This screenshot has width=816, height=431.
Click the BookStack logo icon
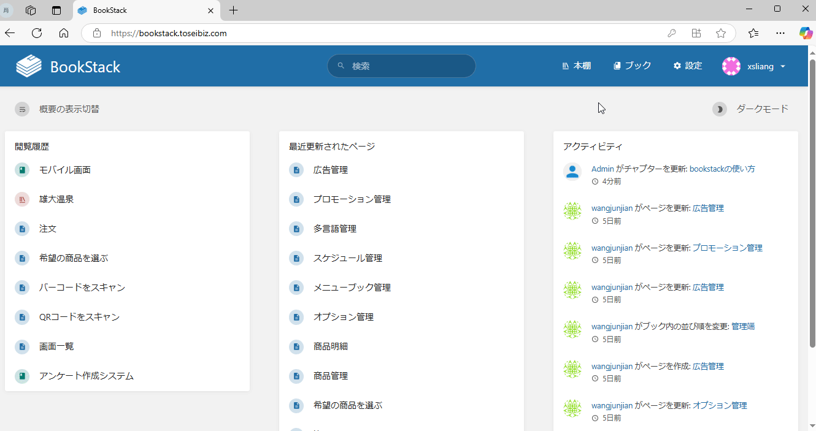[x=29, y=66]
